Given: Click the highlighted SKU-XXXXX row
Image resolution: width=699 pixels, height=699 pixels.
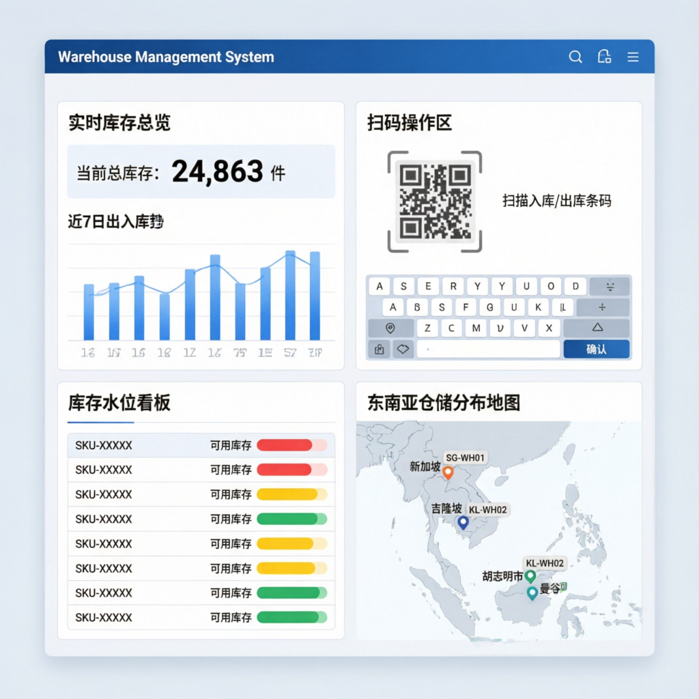Looking at the screenshot, I should [201, 445].
